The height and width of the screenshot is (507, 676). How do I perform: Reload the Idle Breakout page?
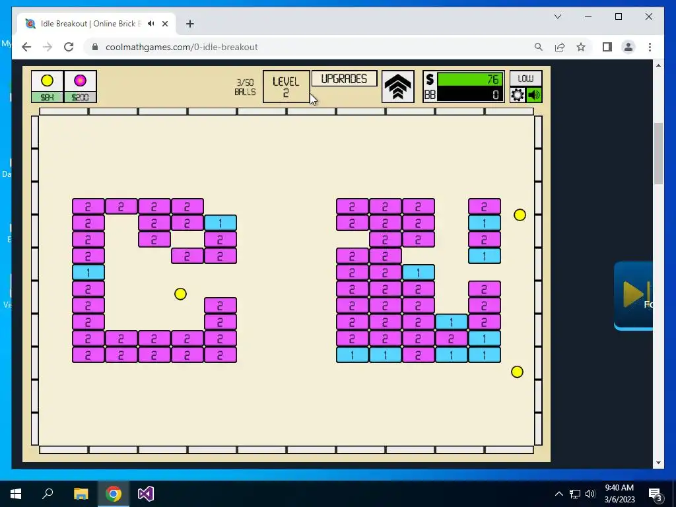point(69,47)
